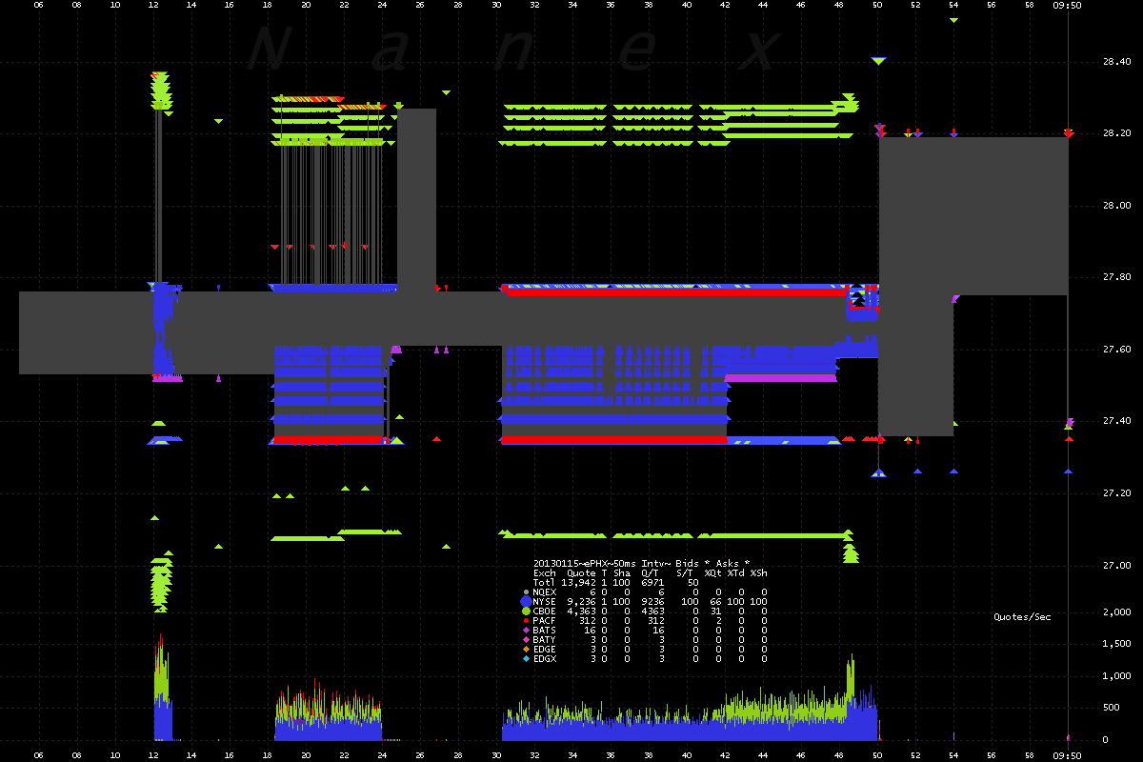Select the PACF exchange label
This screenshot has width=1143, height=762.
click(x=545, y=620)
